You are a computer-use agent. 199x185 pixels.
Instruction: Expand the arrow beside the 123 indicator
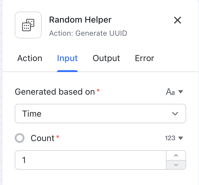click(181, 138)
